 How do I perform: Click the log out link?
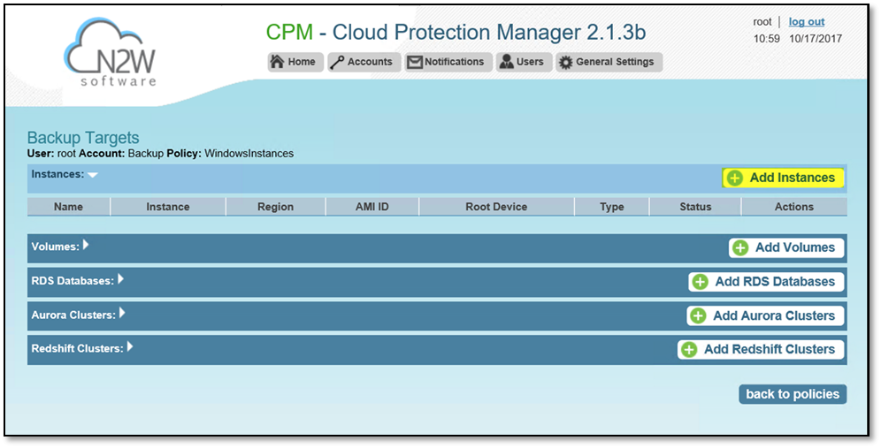[807, 22]
